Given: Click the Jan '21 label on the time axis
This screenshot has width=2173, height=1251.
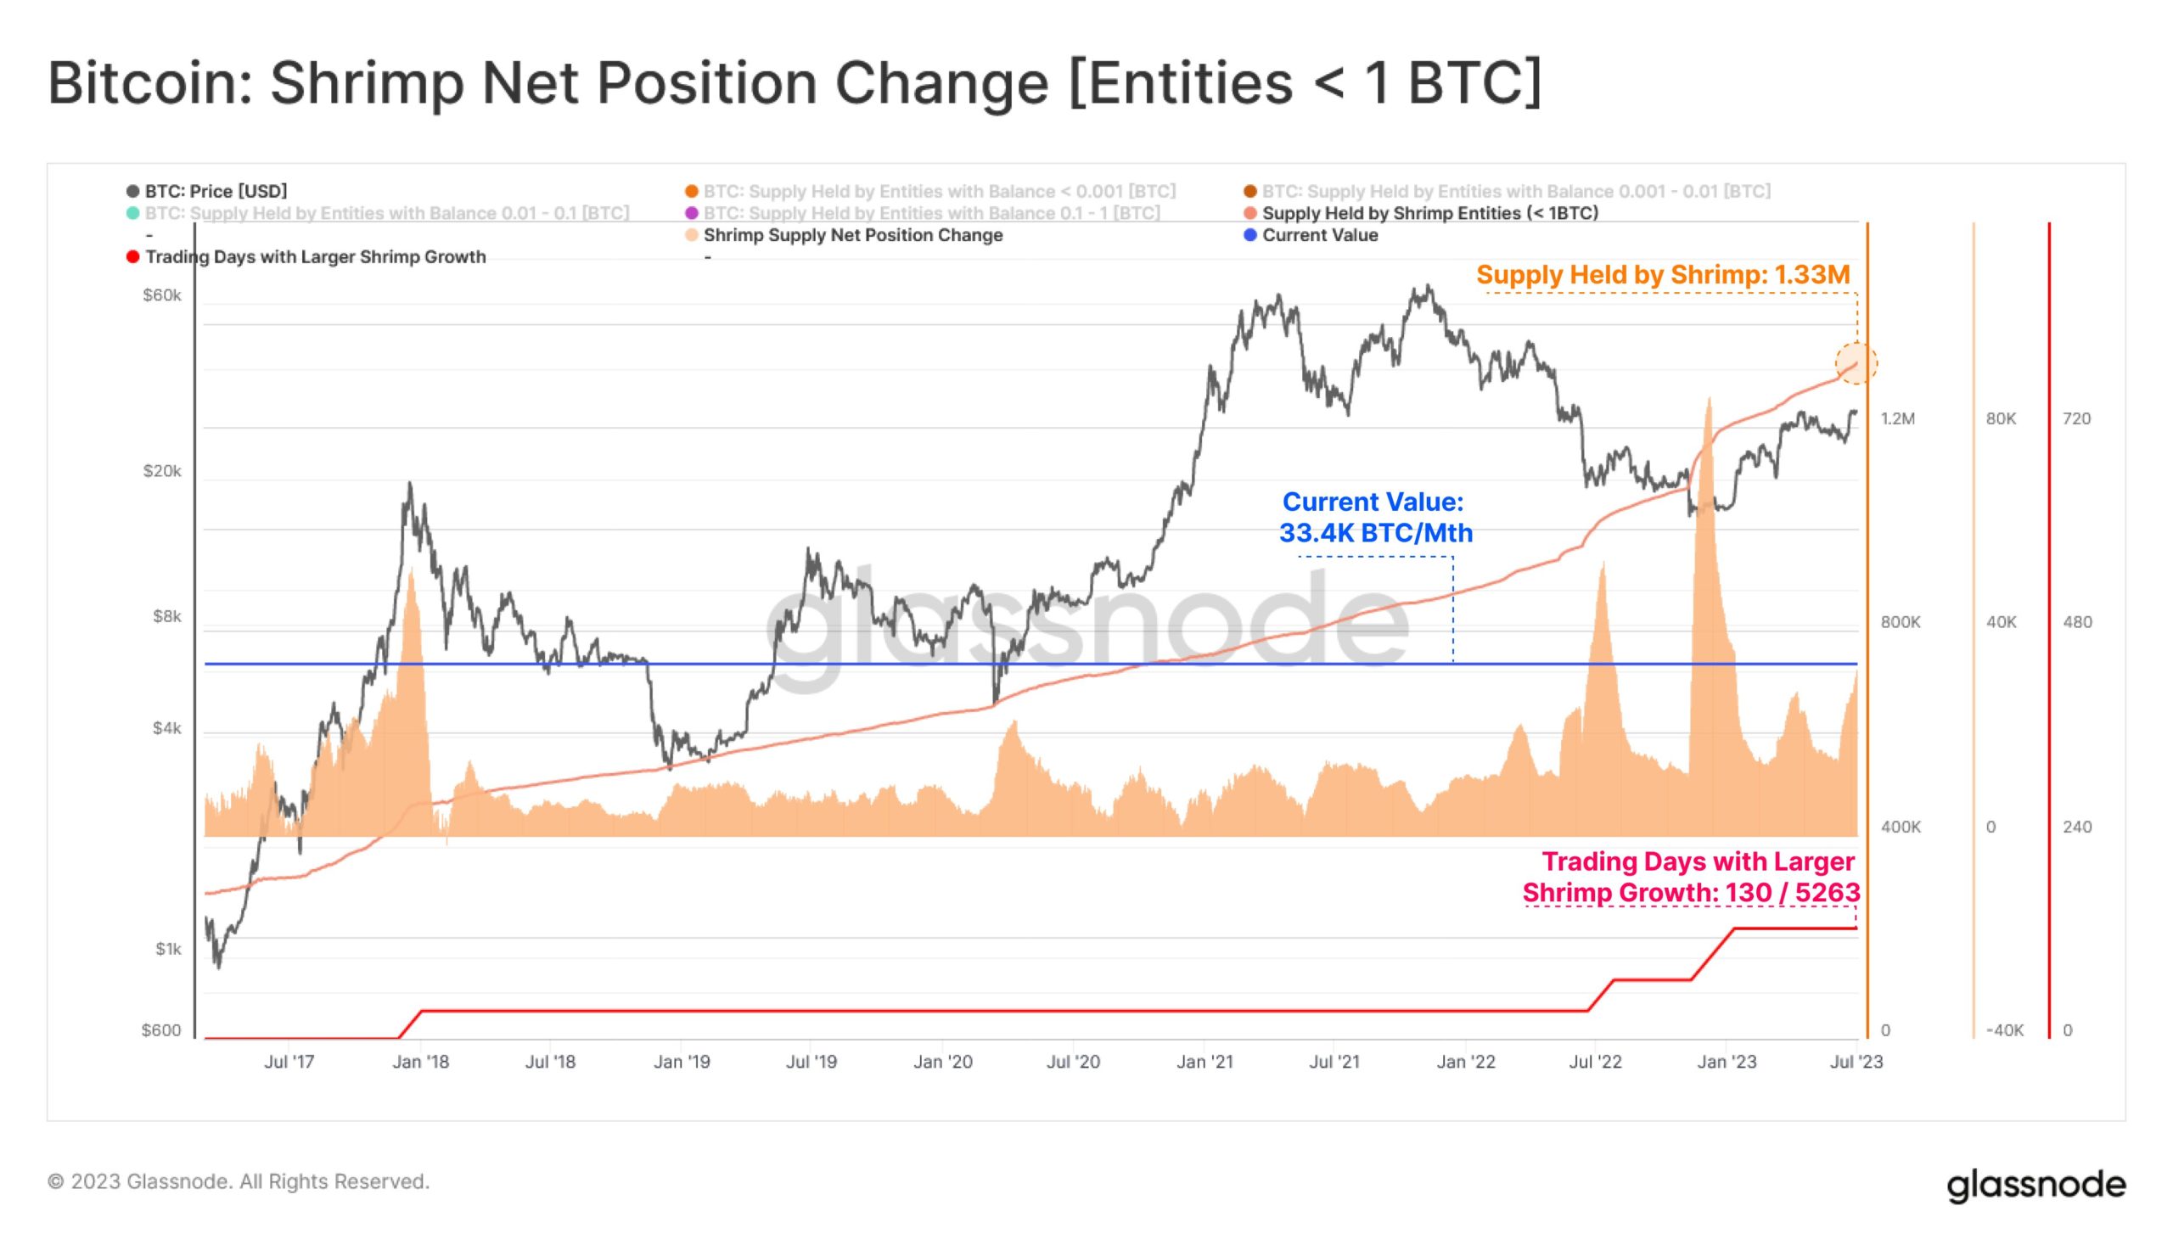Looking at the screenshot, I should tap(1204, 1062).
